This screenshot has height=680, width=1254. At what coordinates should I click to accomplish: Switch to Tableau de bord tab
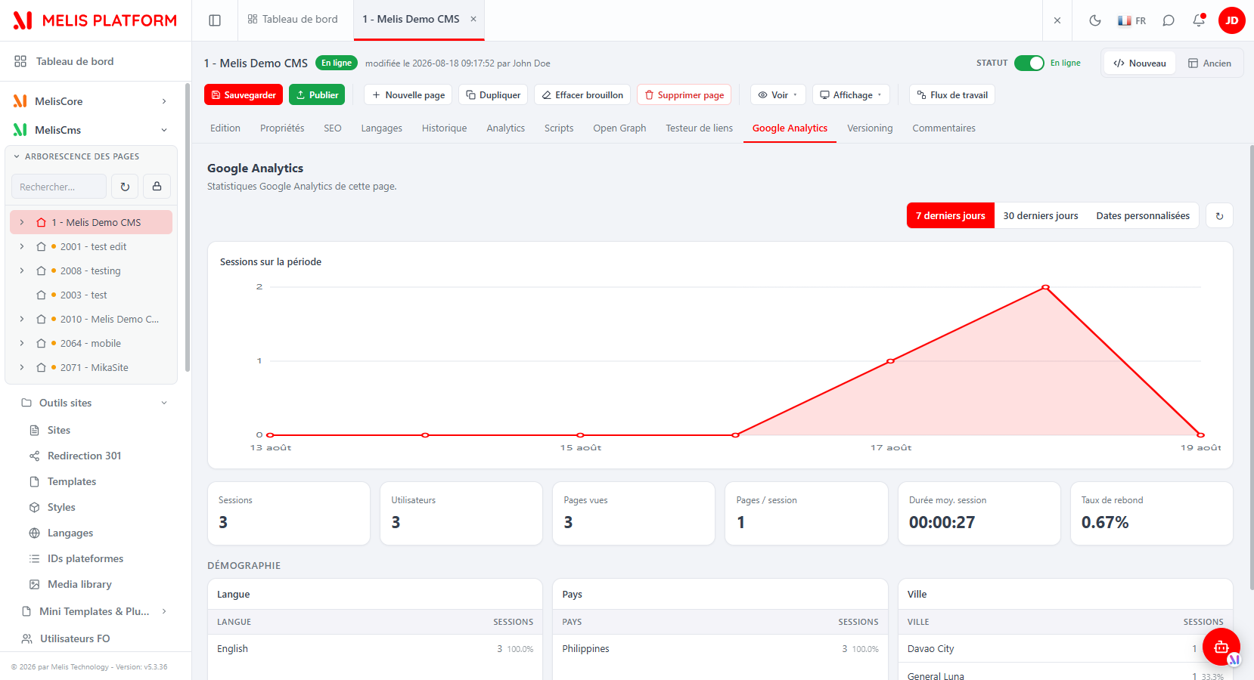[x=293, y=19]
